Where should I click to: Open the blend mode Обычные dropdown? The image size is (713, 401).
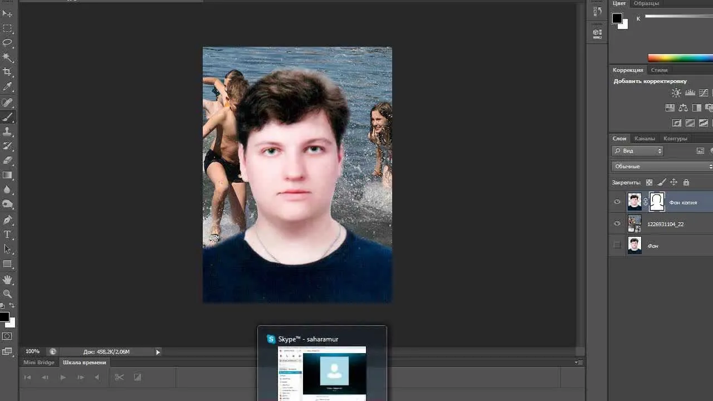coord(662,167)
